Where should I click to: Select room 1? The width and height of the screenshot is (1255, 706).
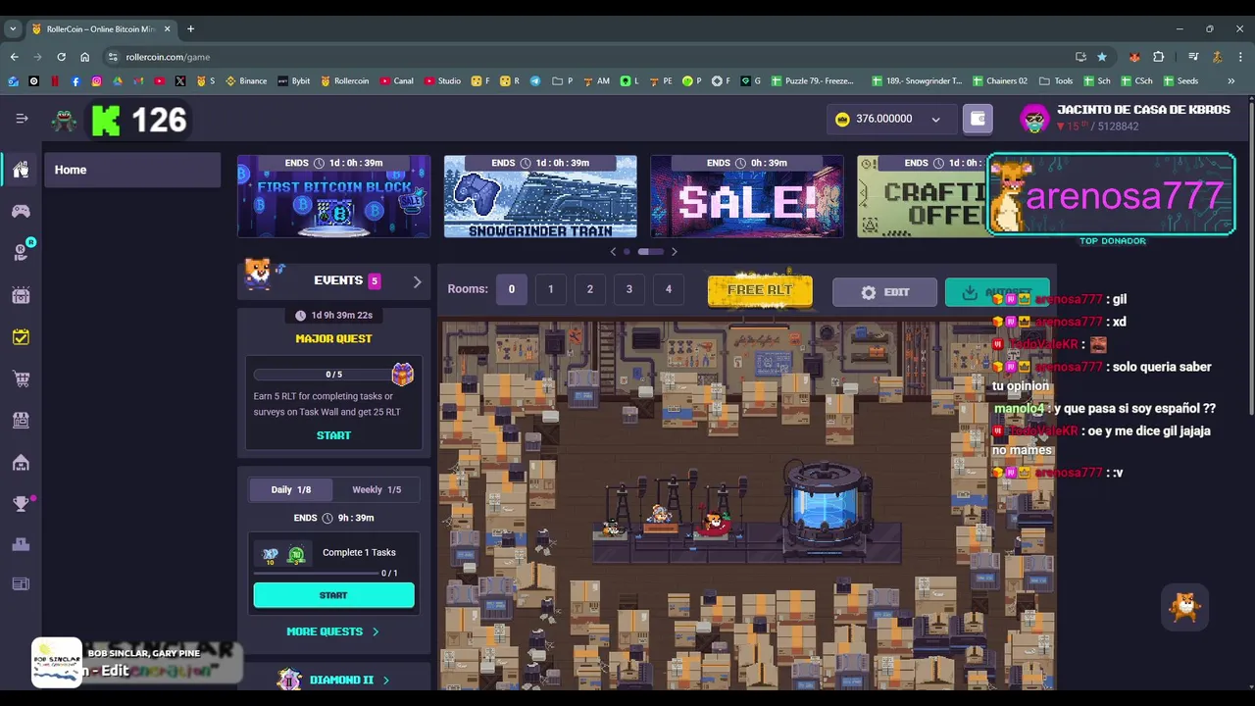click(x=550, y=288)
